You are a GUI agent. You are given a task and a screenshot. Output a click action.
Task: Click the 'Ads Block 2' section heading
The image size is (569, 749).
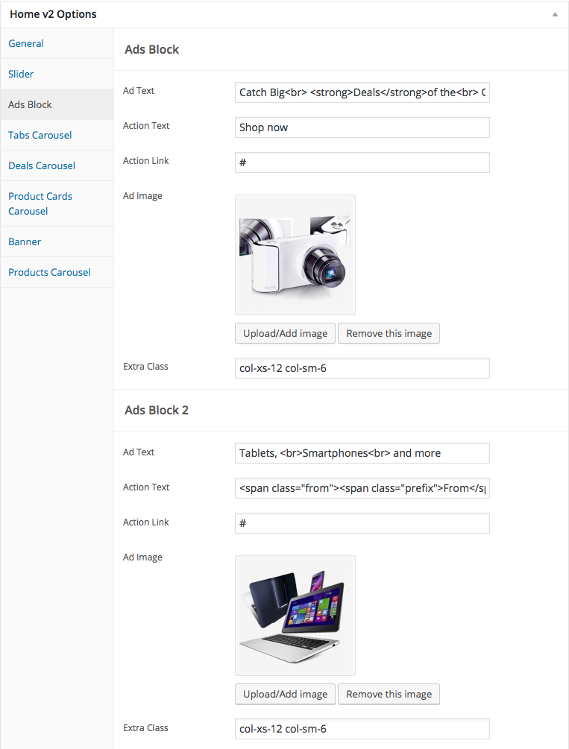click(x=157, y=411)
